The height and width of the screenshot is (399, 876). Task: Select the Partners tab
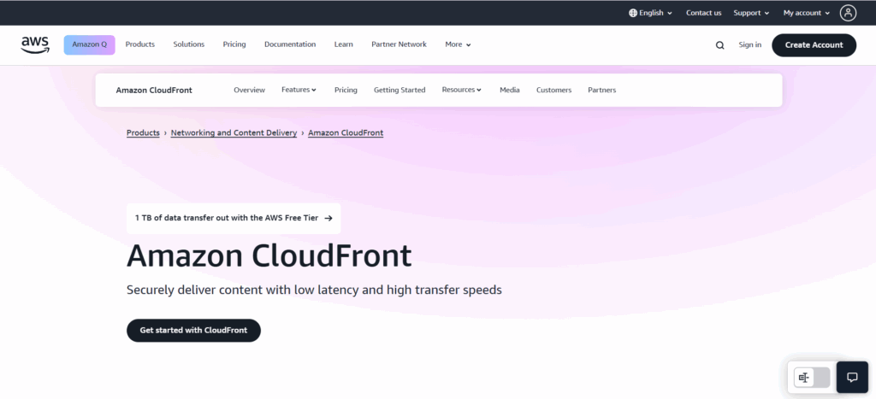click(601, 90)
